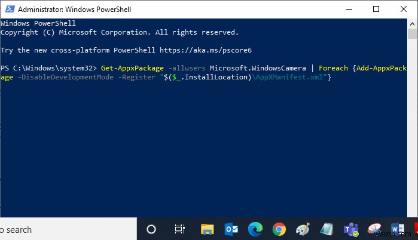
Task: Click the PowerShell vertical scrollbar thumb
Action: click(412, 34)
